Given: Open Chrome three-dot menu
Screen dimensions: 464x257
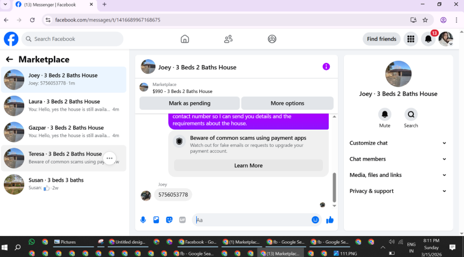Looking at the screenshot, I should (x=456, y=20).
